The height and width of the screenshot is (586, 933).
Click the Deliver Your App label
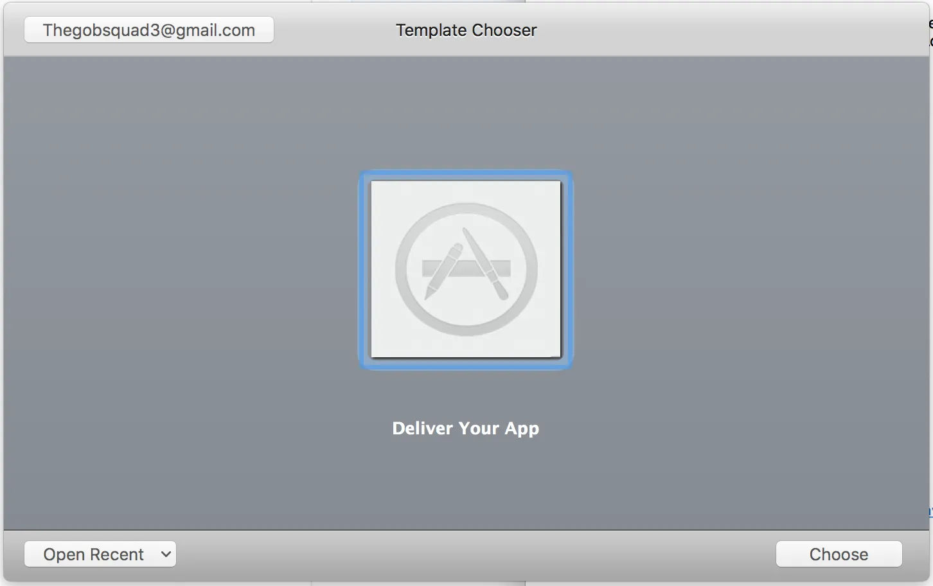[466, 429]
